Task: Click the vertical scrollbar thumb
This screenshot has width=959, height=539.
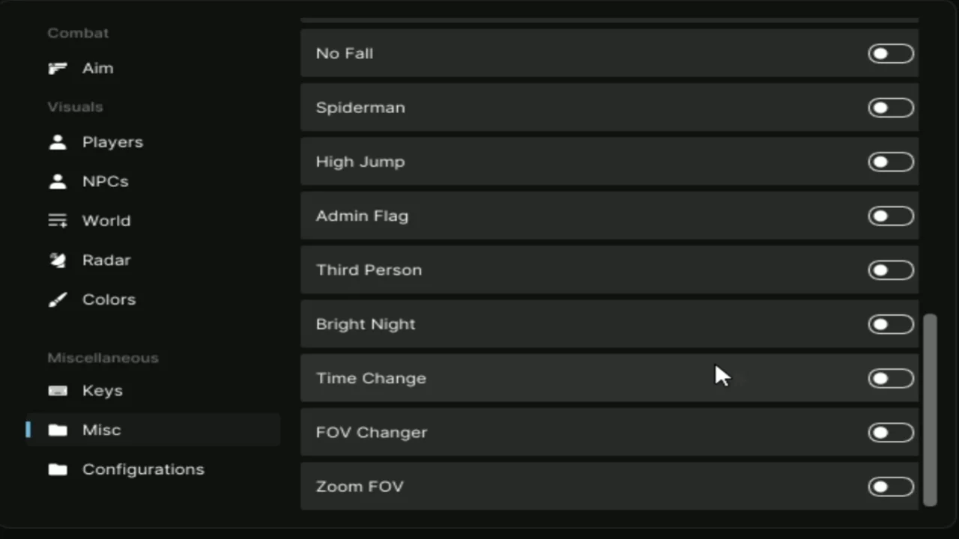Action: [x=930, y=409]
